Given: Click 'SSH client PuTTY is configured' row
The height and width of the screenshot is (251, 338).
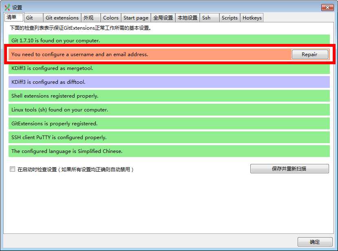Looking at the screenshot, I should 169,137.
